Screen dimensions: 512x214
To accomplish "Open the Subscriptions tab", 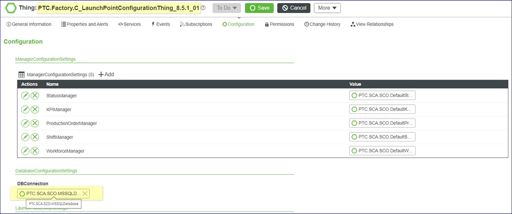I will point(196,24).
